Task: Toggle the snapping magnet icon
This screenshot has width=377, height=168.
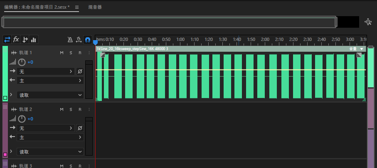Action: click(x=88, y=40)
